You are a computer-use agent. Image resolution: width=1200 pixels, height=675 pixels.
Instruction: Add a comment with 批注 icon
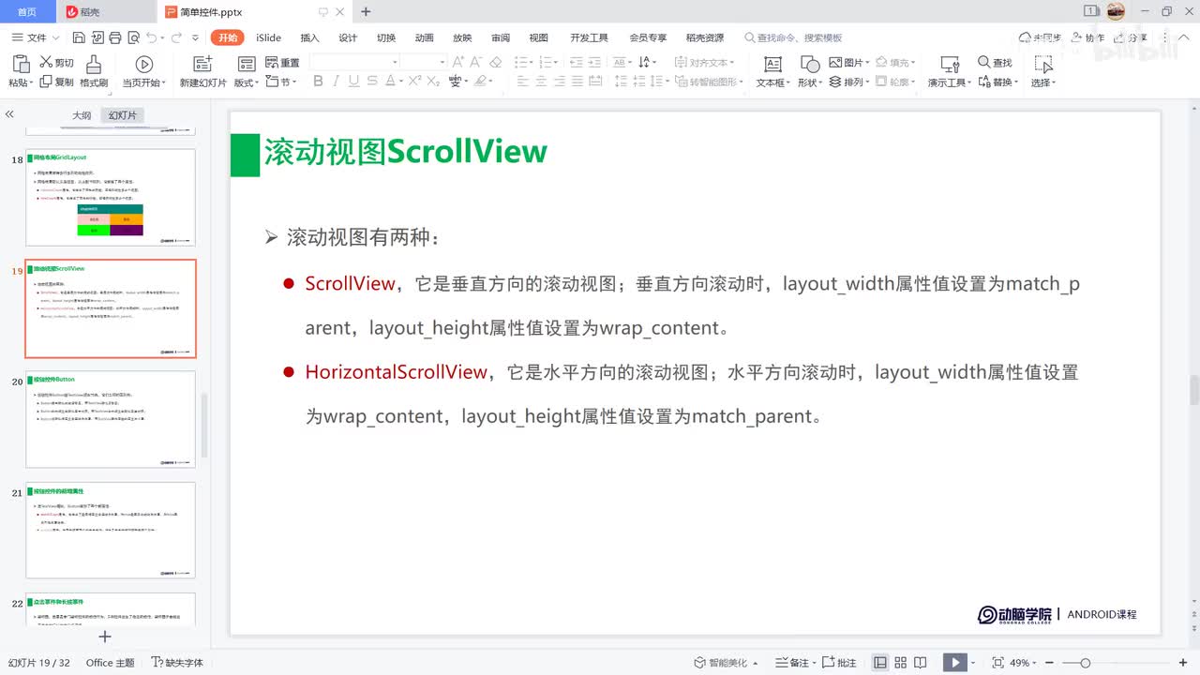click(x=841, y=663)
